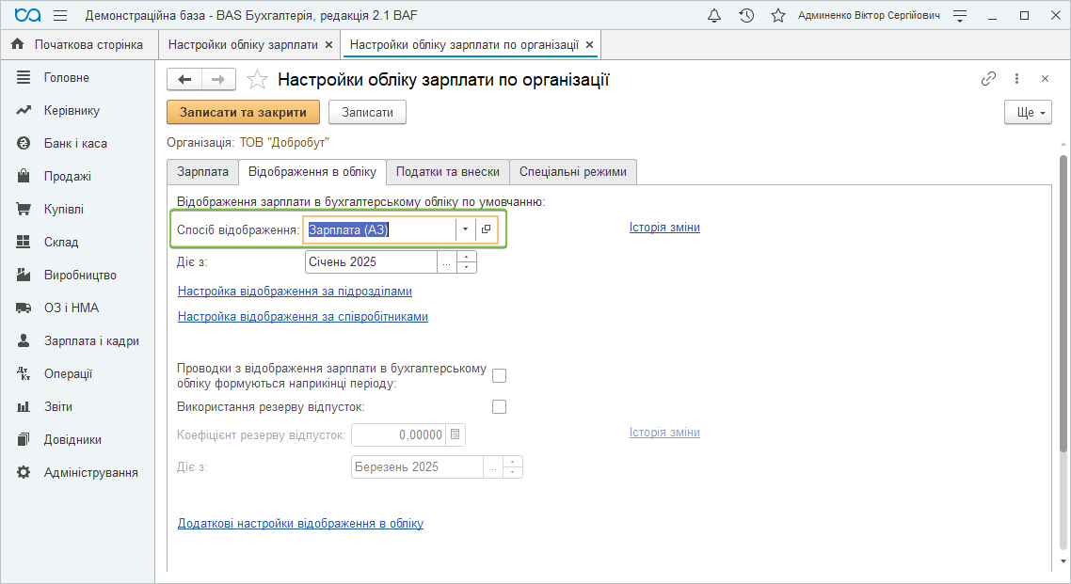Open the hamburger main menu icon
1071x584 pixels.
(x=60, y=16)
